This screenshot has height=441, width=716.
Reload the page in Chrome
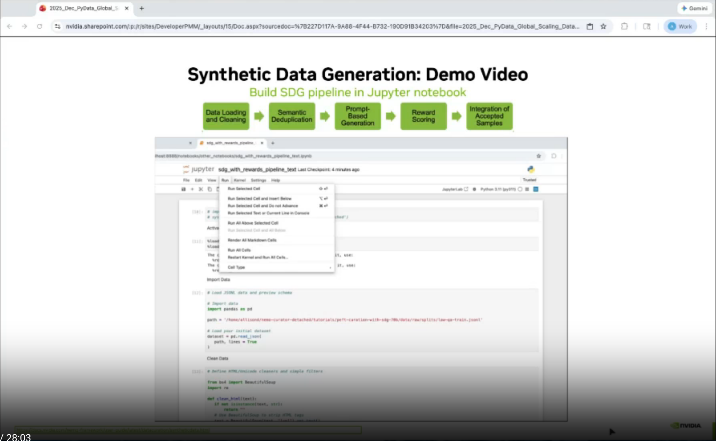(39, 27)
